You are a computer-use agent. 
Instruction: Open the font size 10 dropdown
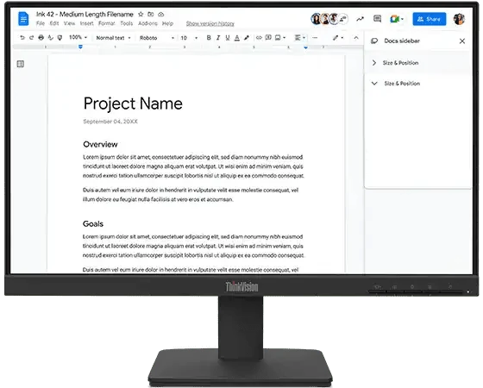189,38
